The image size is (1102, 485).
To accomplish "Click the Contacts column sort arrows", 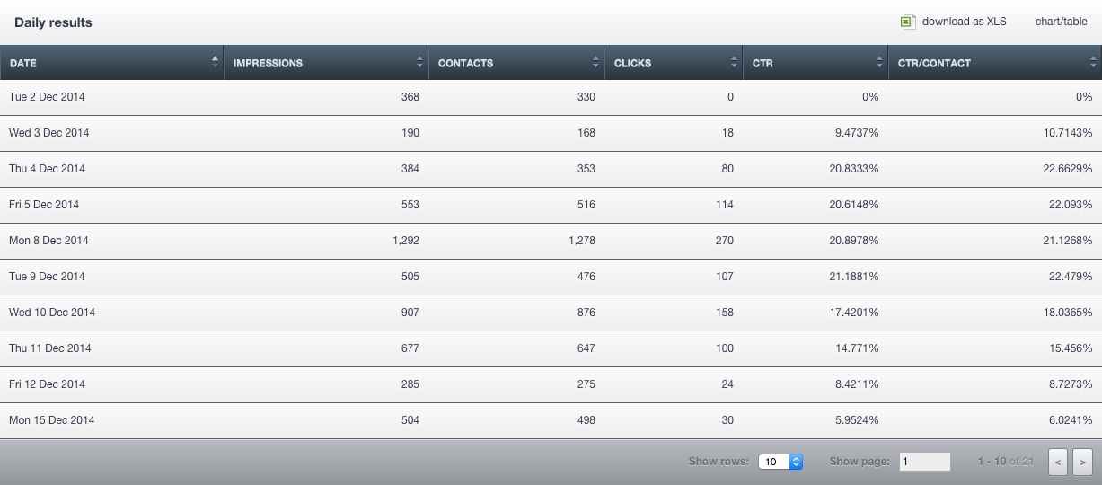I will (x=595, y=63).
